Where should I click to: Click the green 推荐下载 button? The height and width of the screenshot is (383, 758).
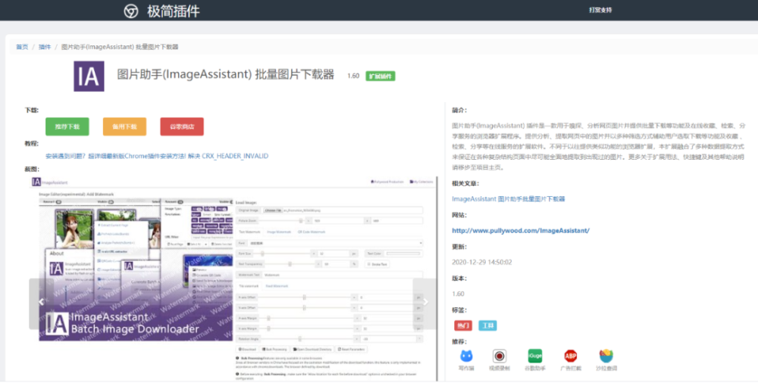67,126
